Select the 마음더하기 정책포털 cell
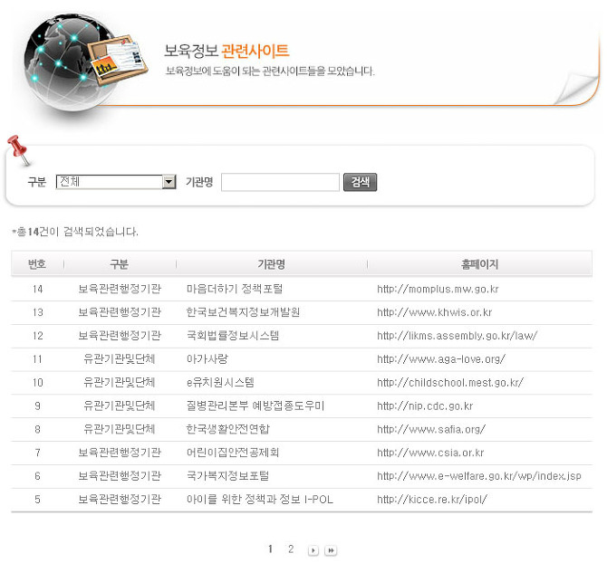 [x=235, y=289]
